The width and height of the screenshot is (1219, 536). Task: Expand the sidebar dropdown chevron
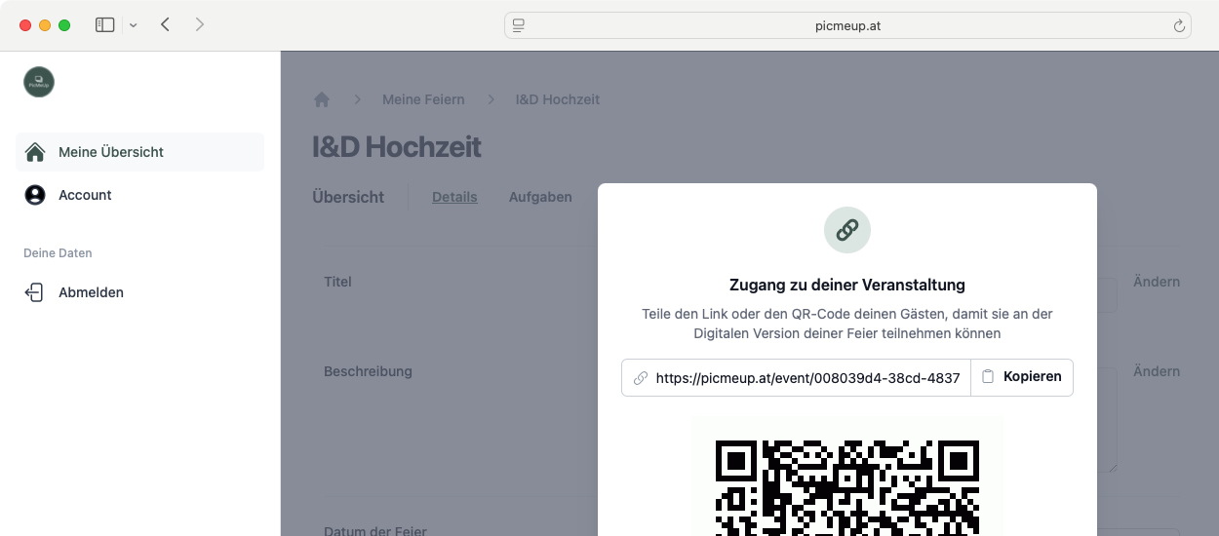point(134,25)
